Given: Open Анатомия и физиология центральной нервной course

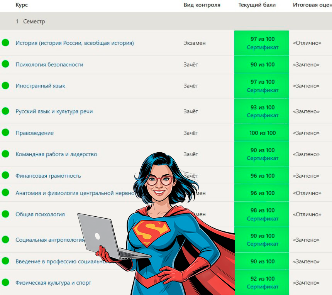Looking at the screenshot, I should click(x=76, y=193).
